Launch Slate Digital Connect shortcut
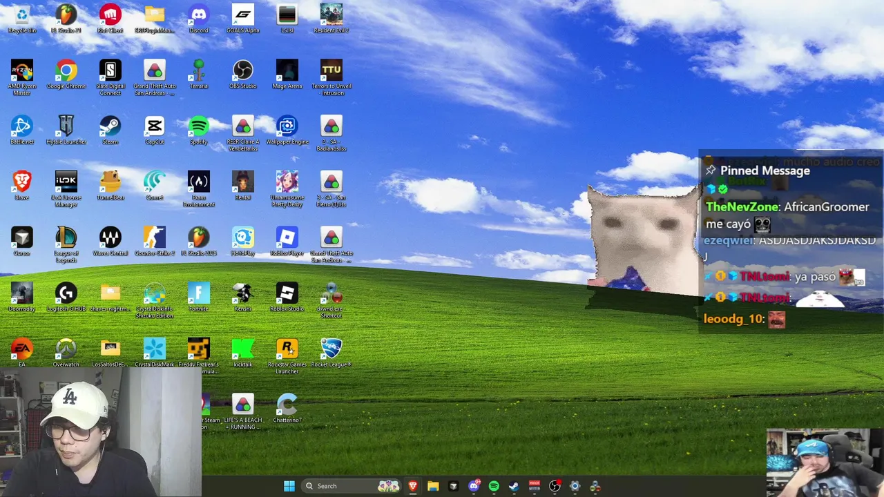Image resolution: width=884 pixels, height=497 pixels. [110, 77]
